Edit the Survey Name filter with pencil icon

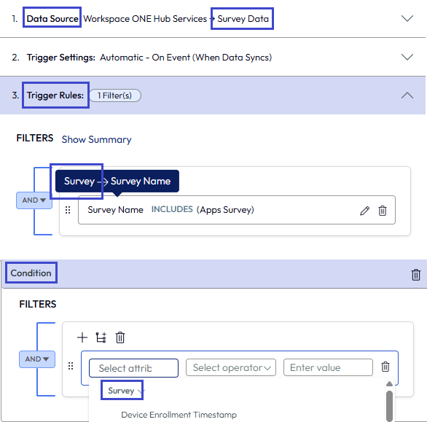coord(364,211)
